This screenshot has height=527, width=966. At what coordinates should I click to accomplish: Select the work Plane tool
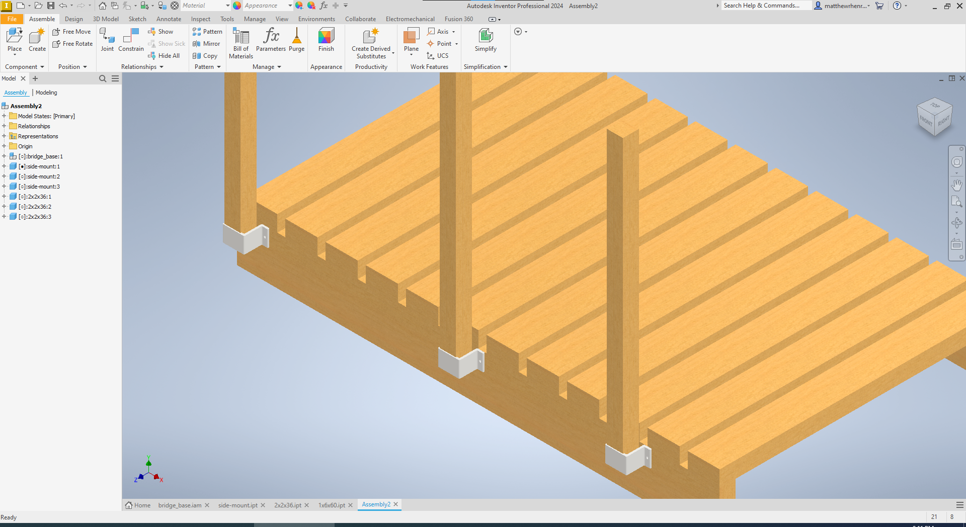(411, 40)
